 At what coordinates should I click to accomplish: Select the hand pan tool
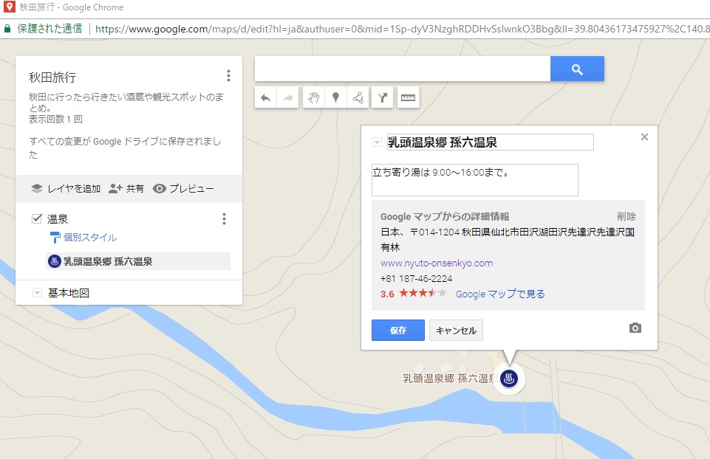click(x=313, y=97)
